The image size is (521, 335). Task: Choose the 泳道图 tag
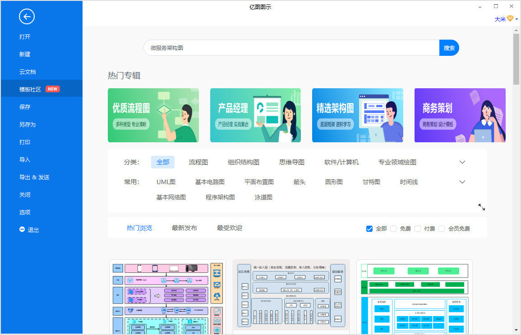point(263,197)
